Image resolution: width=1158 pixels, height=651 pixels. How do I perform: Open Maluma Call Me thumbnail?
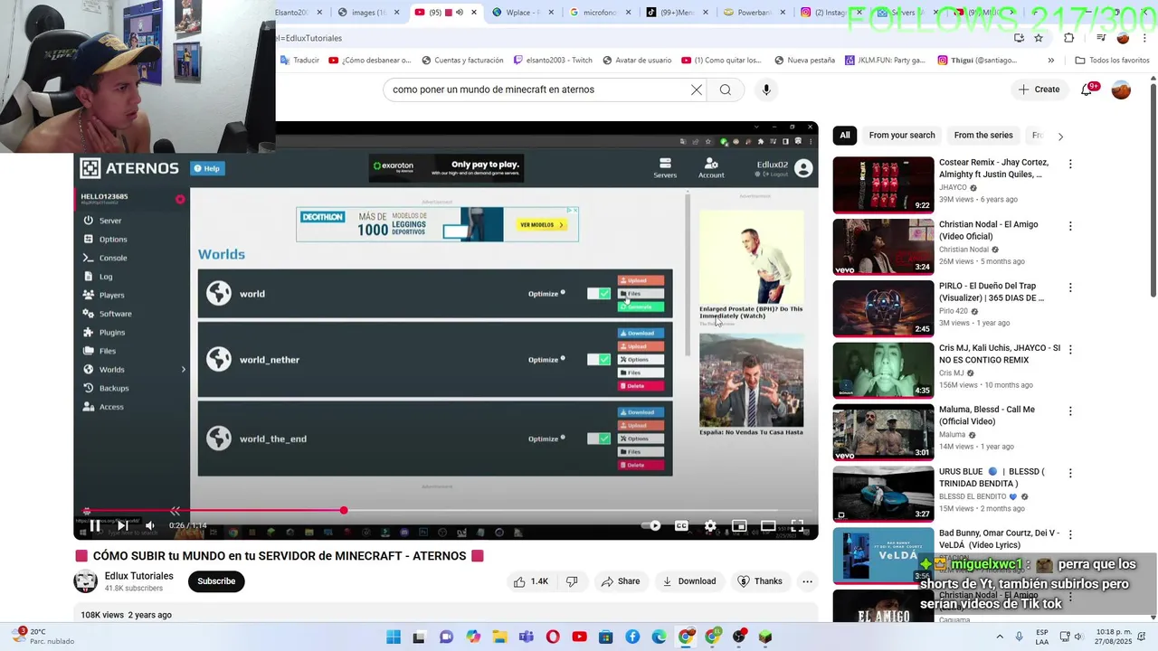click(883, 432)
